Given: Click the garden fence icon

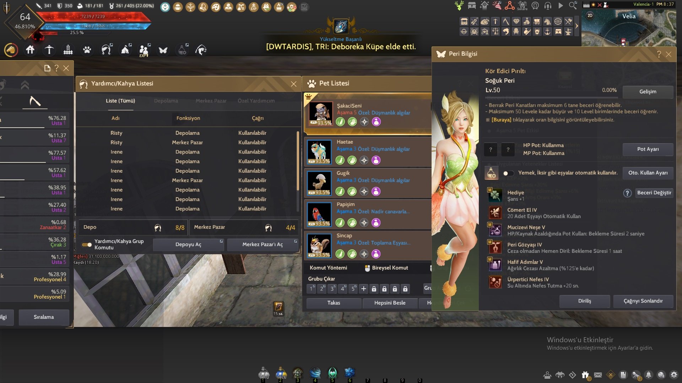Looking at the screenshot, I should [68, 50].
